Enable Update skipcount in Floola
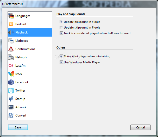The height and width of the screenshot is (137, 158). pyautogui.click(x=61, y=28)
